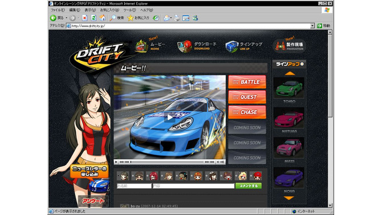This screenshot has height=215, width=382.
Task: Select the red-haired avatar radio
Action: click(x=148, y=176)
